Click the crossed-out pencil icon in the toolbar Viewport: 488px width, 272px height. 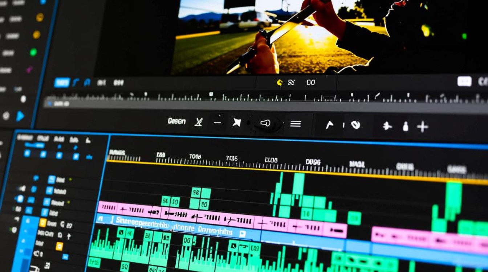coord(198,122)
